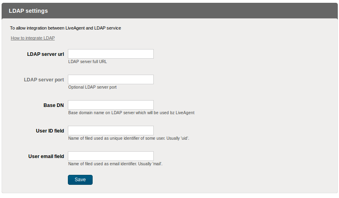Click the 'Optional LDAP server port' hint
Viewport: 339px width, 198px height.
coord(92,87)
